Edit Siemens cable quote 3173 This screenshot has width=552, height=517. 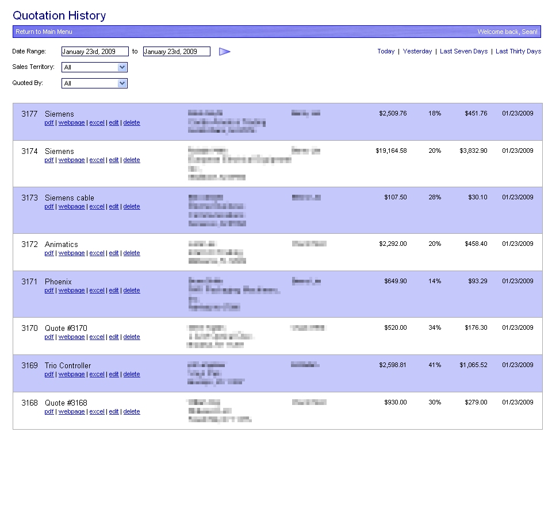coord(114,206)
